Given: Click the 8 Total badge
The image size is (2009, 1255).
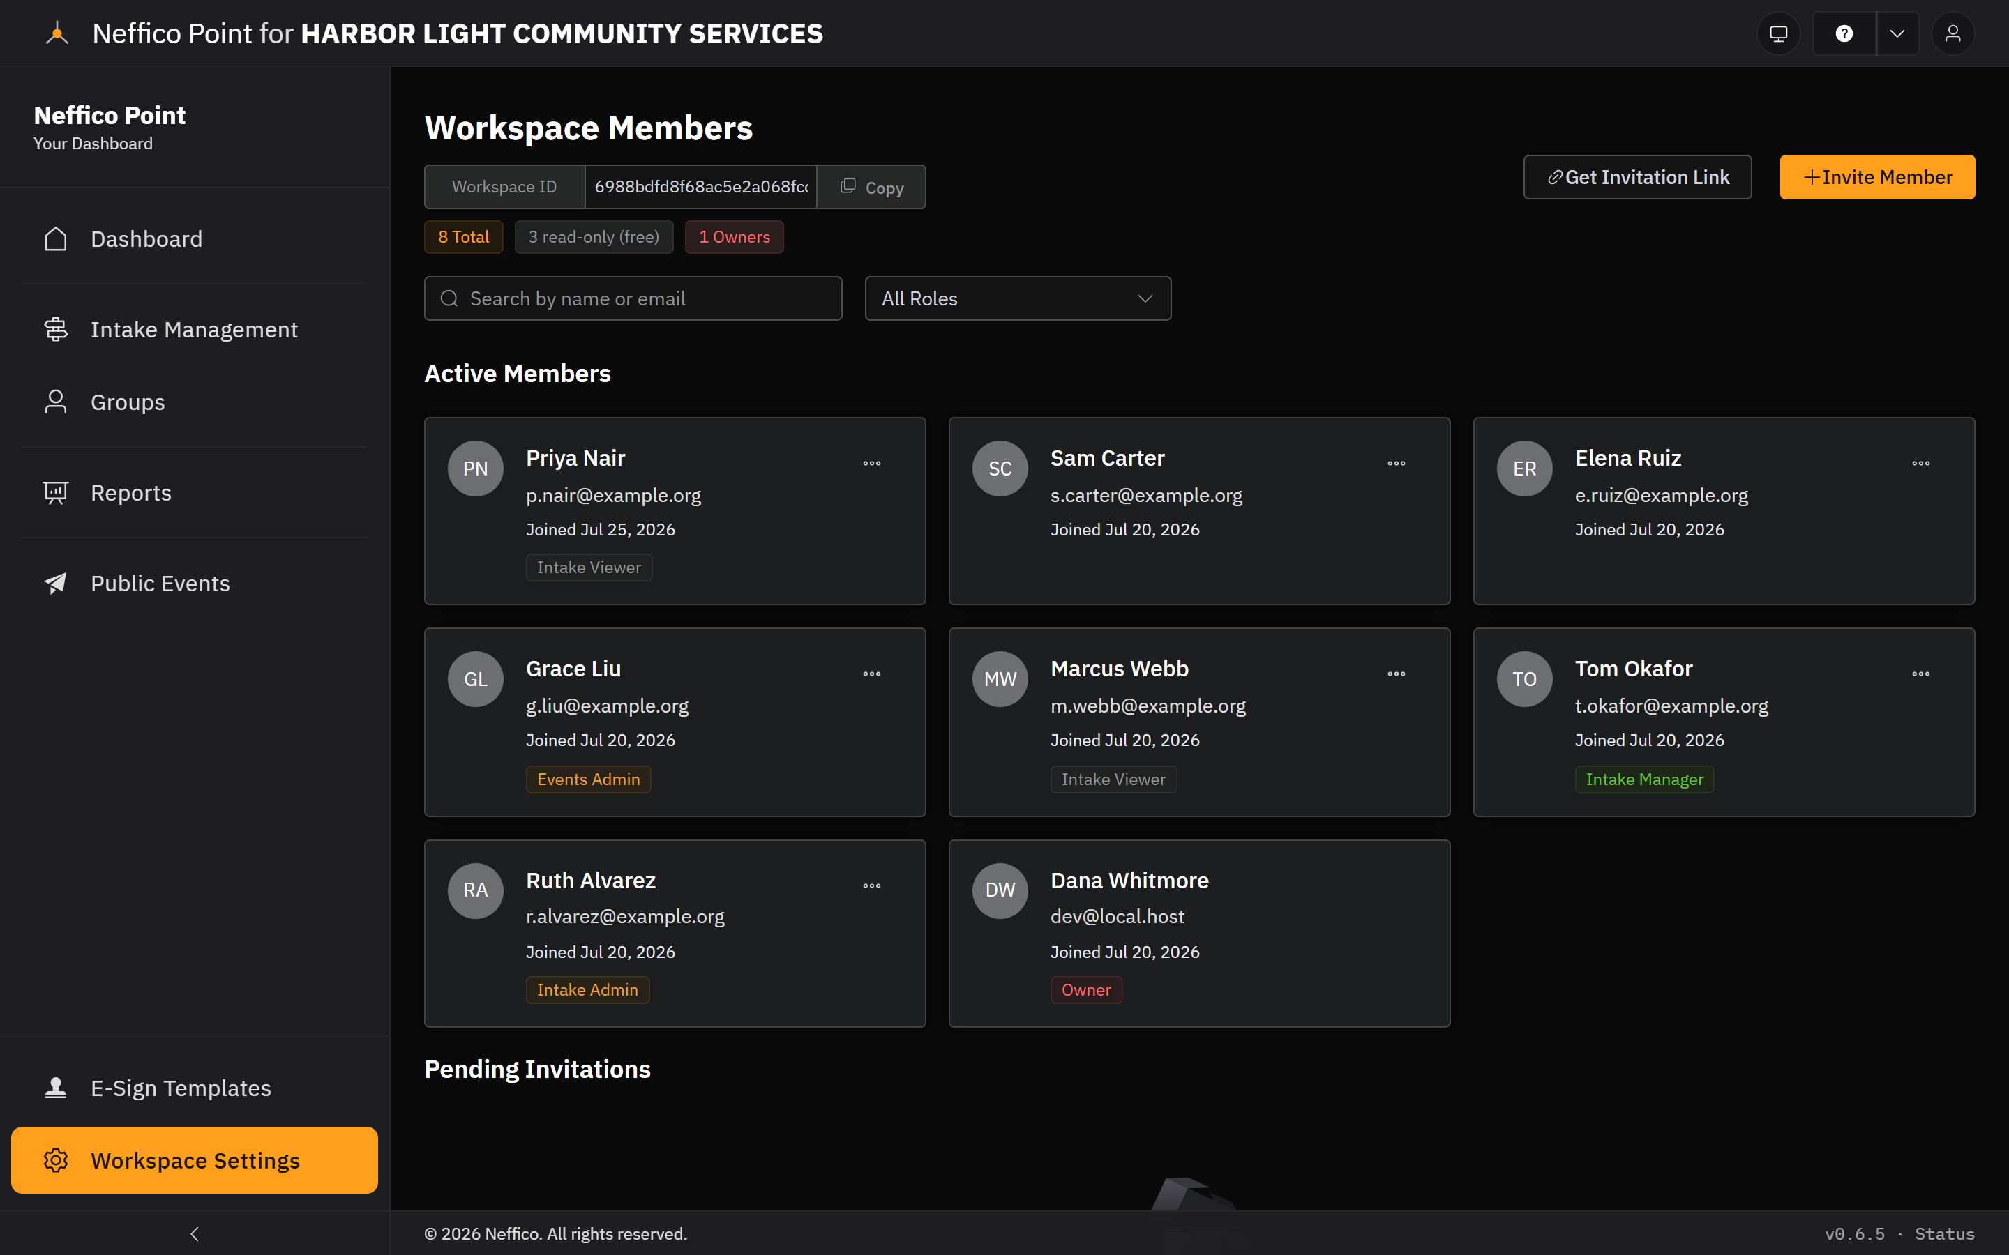Looking at the screenshot, I should 463,236.
